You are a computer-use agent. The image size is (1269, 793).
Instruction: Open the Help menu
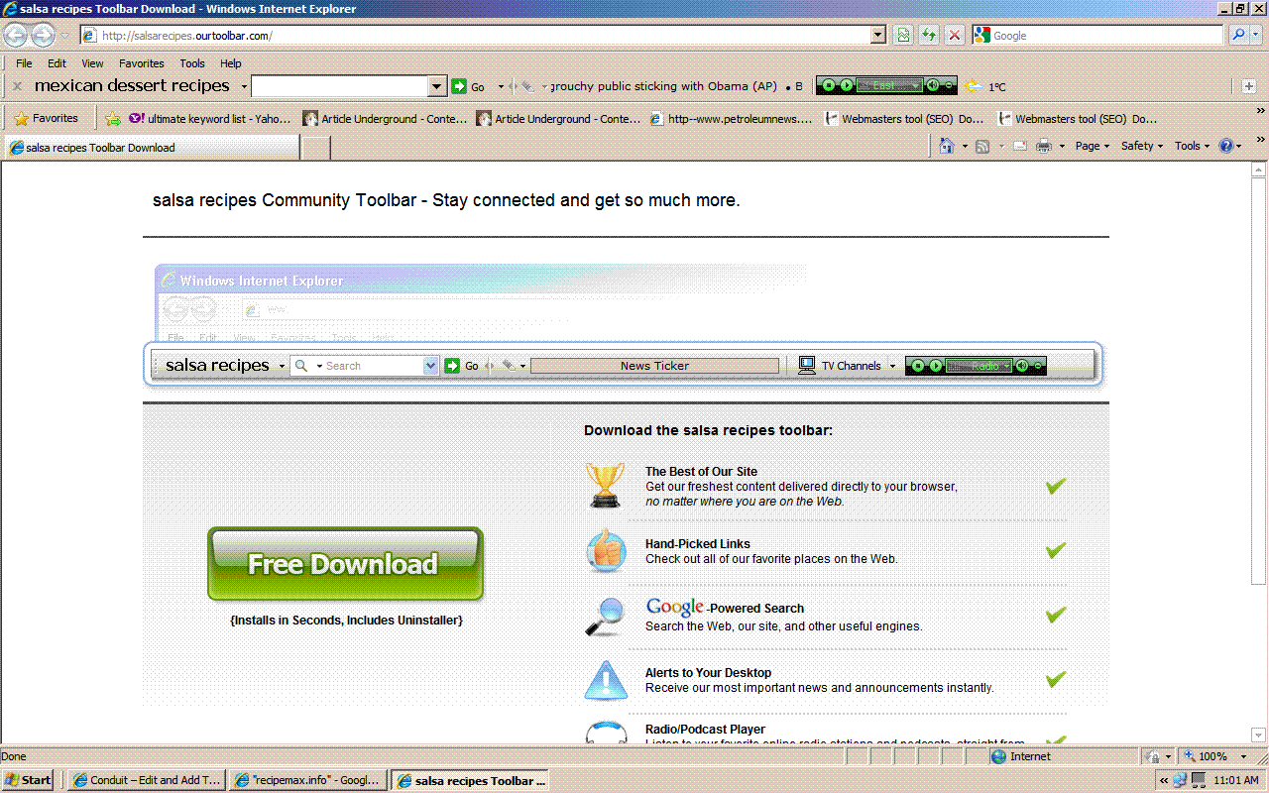[x=231, y=63]
